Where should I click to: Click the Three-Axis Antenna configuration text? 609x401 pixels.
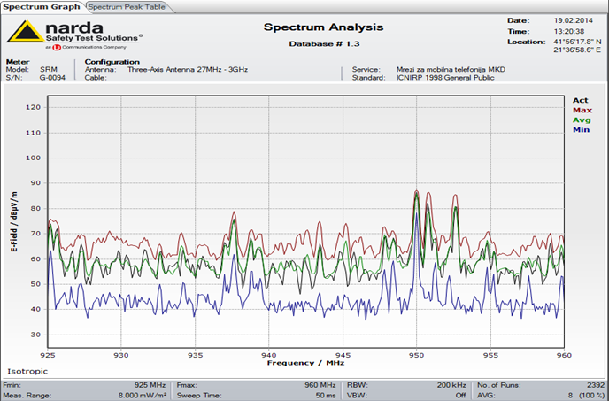tap(188, 68)
